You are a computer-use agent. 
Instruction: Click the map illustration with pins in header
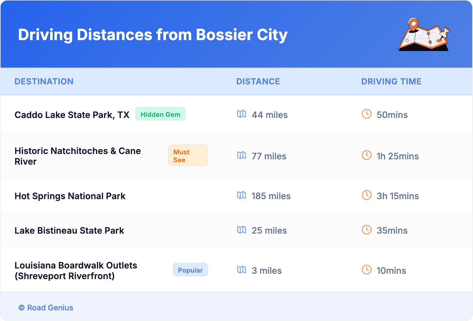(x=424, y=35)
